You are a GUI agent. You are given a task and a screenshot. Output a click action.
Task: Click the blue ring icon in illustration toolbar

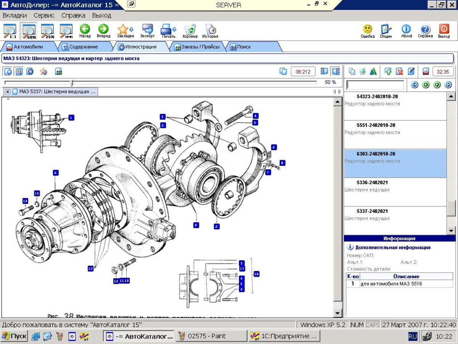[30, 71]
